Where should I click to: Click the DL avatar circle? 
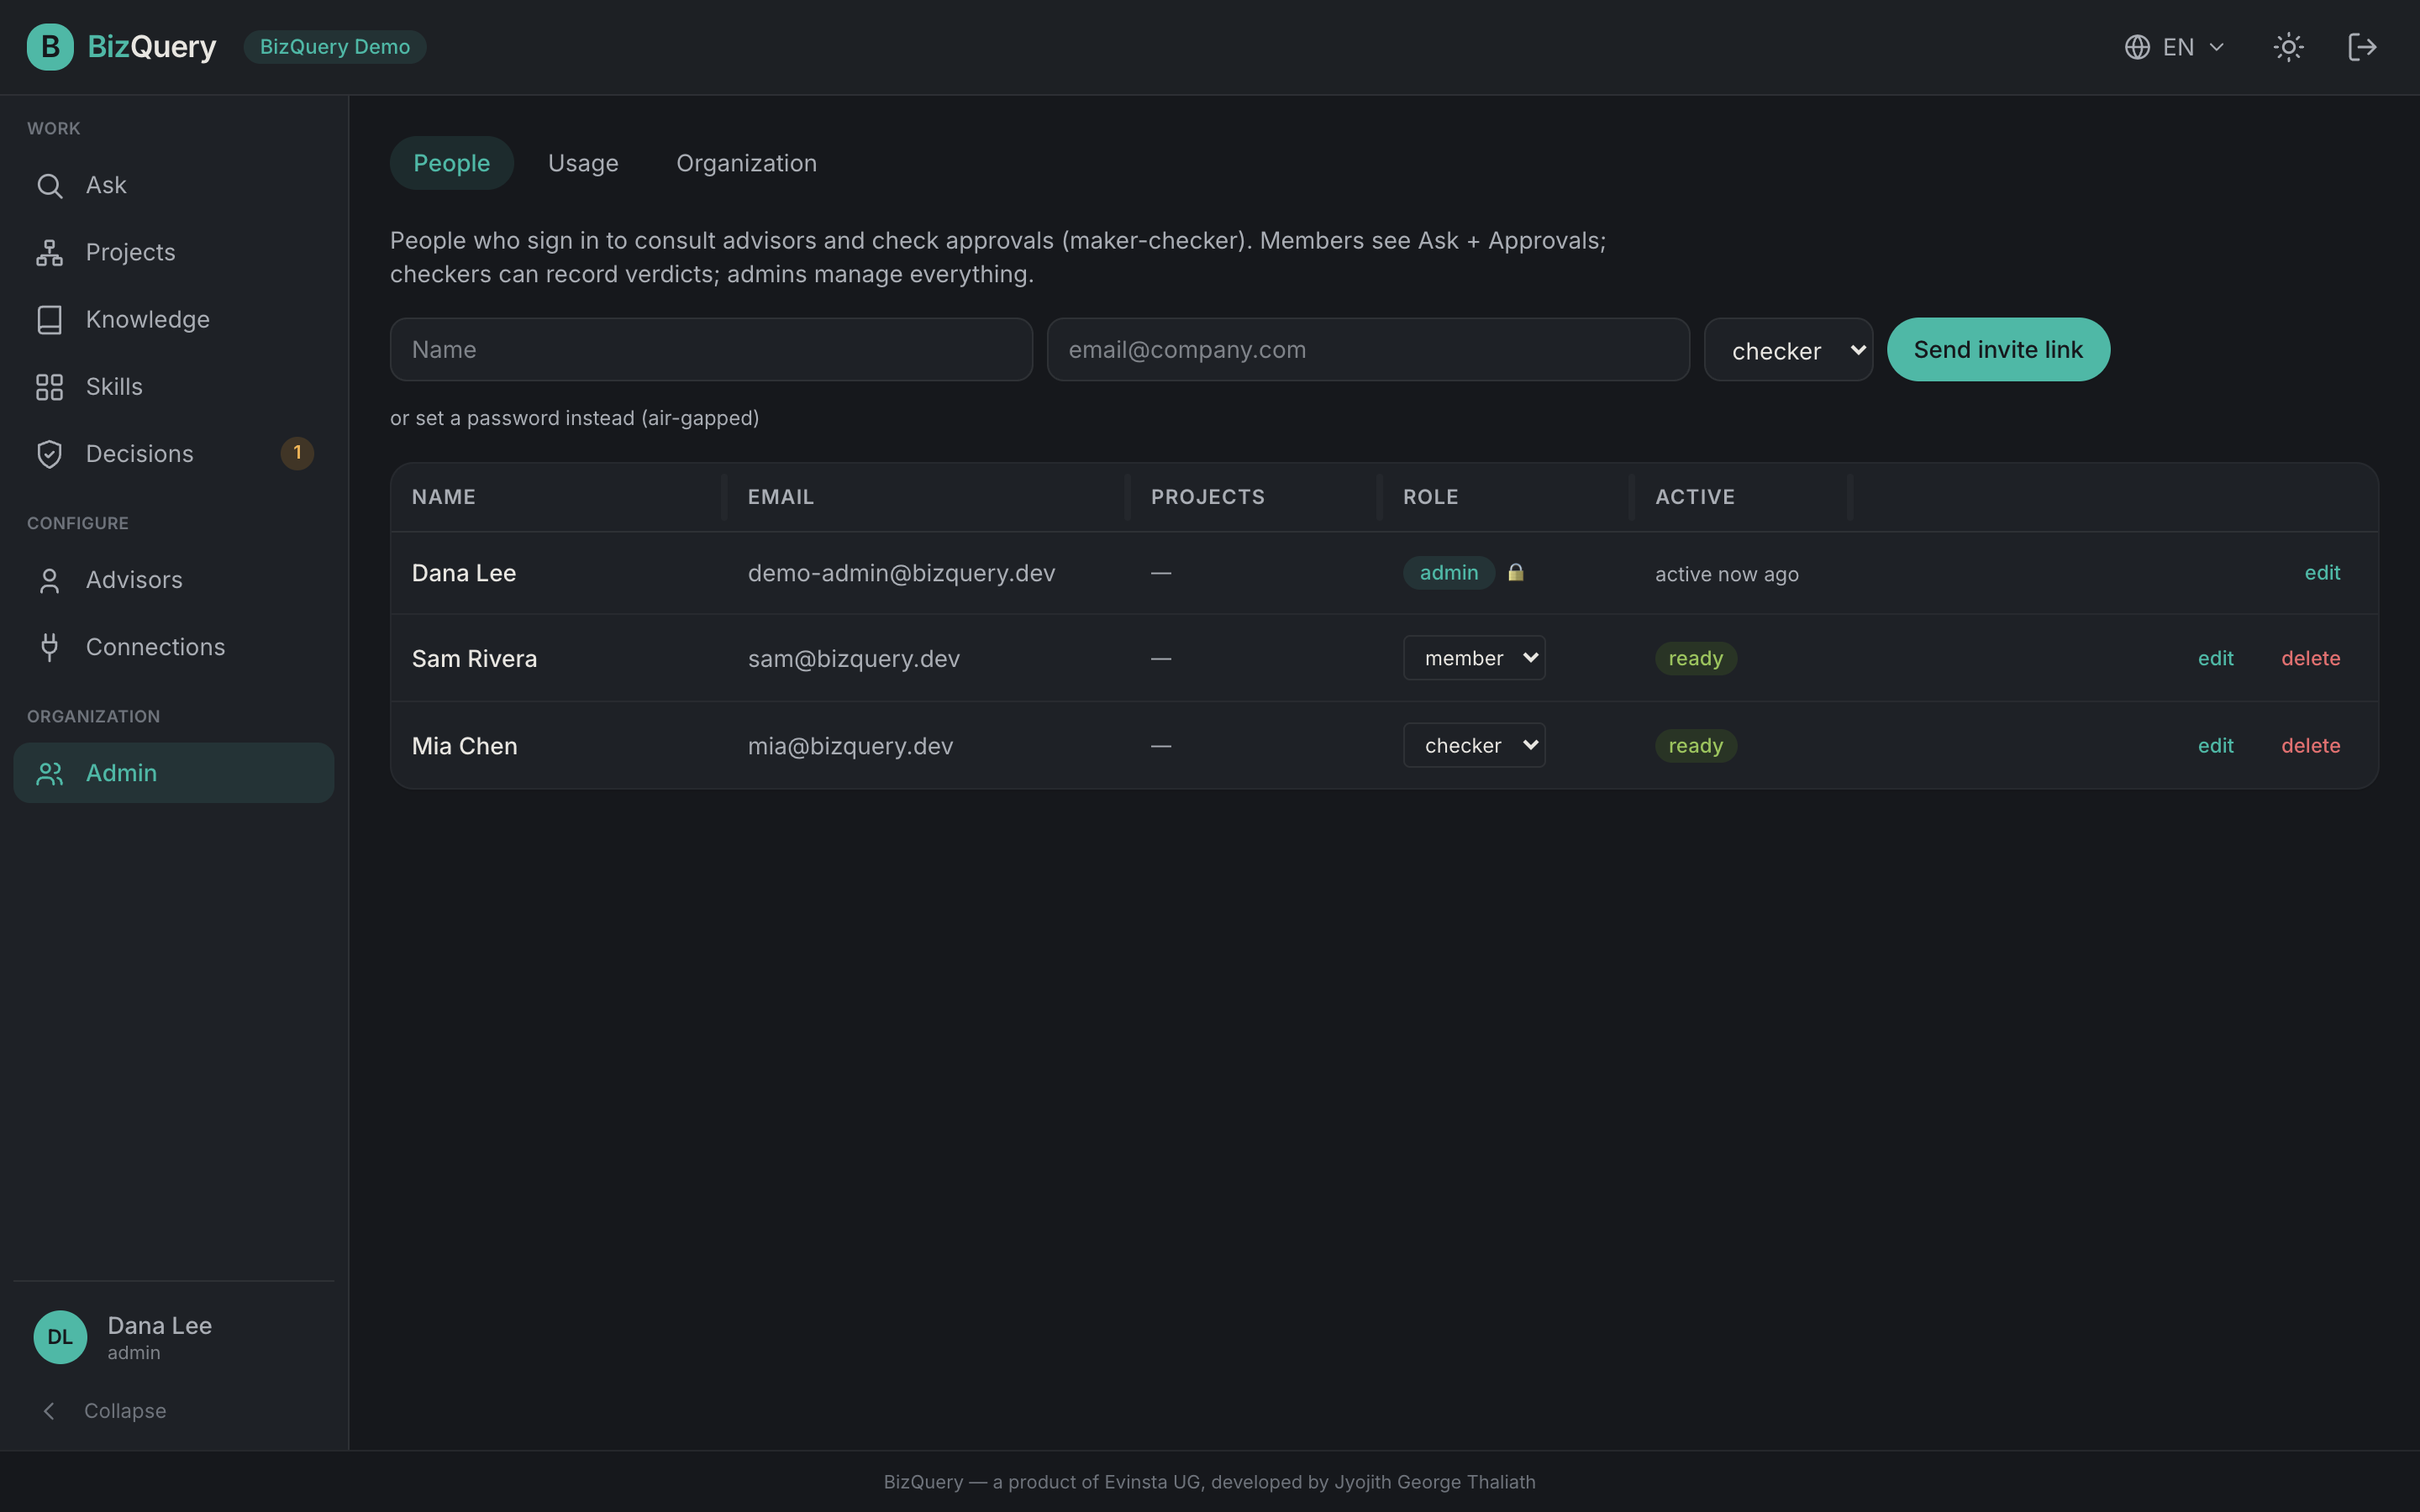60,1337
